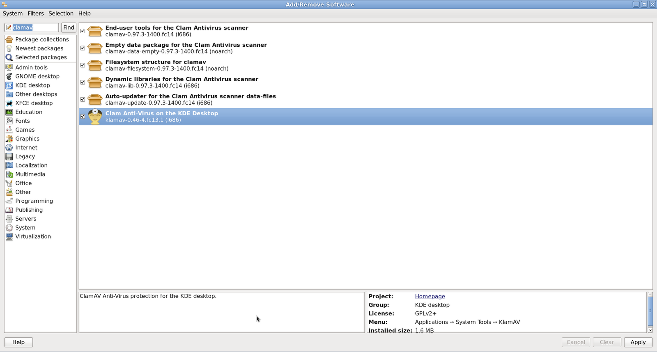Uncheck the clamav-filesystem package checkbox
This screenshot has width=657, height=352.
click(x=83, y=65)
